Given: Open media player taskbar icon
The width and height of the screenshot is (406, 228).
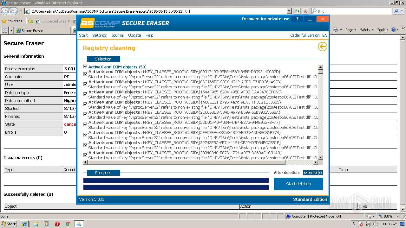Looking at the screenshot, I should (47, 224).
